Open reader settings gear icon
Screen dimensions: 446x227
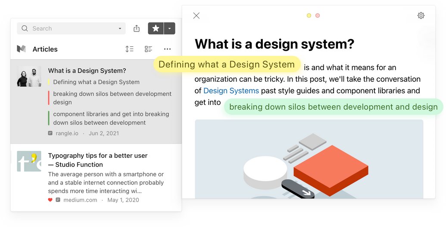421,15
